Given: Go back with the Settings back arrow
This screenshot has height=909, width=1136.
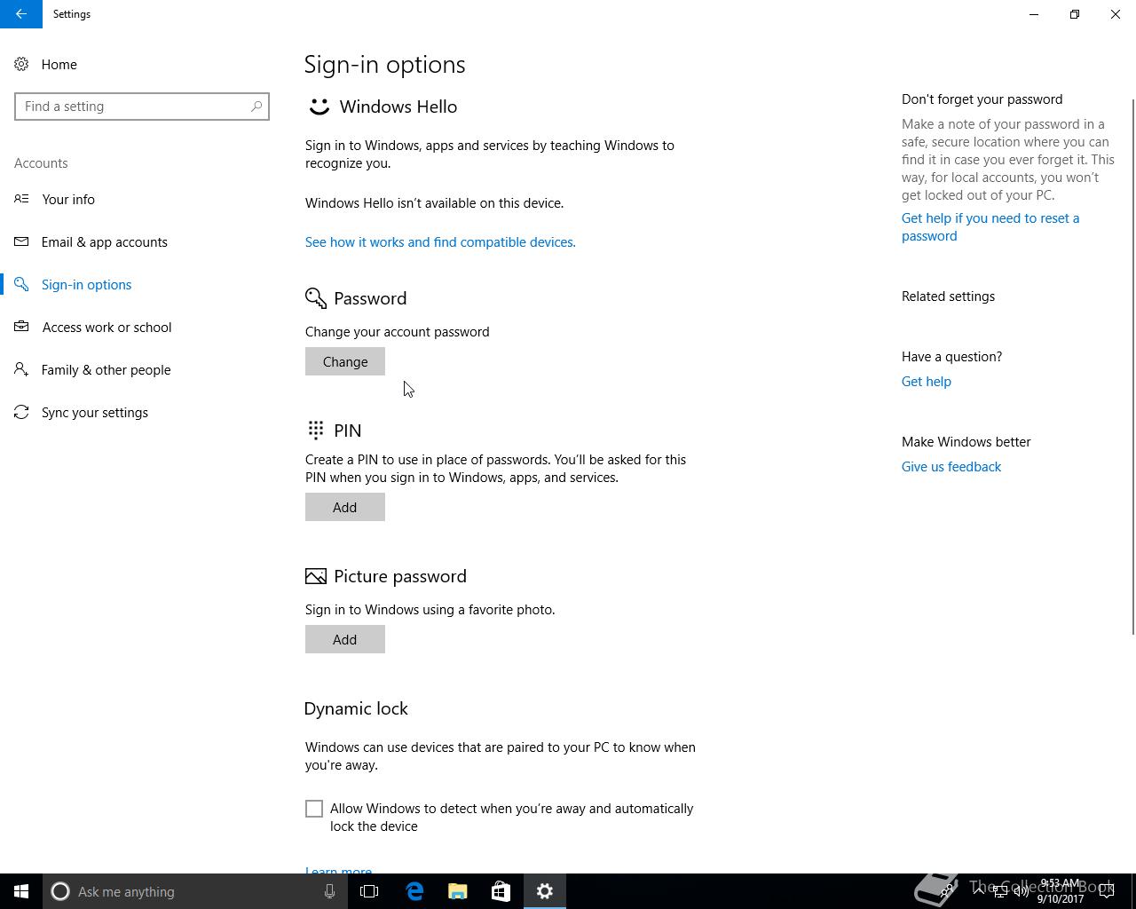Looking at the screenshot, I should [x=21, y=14].
